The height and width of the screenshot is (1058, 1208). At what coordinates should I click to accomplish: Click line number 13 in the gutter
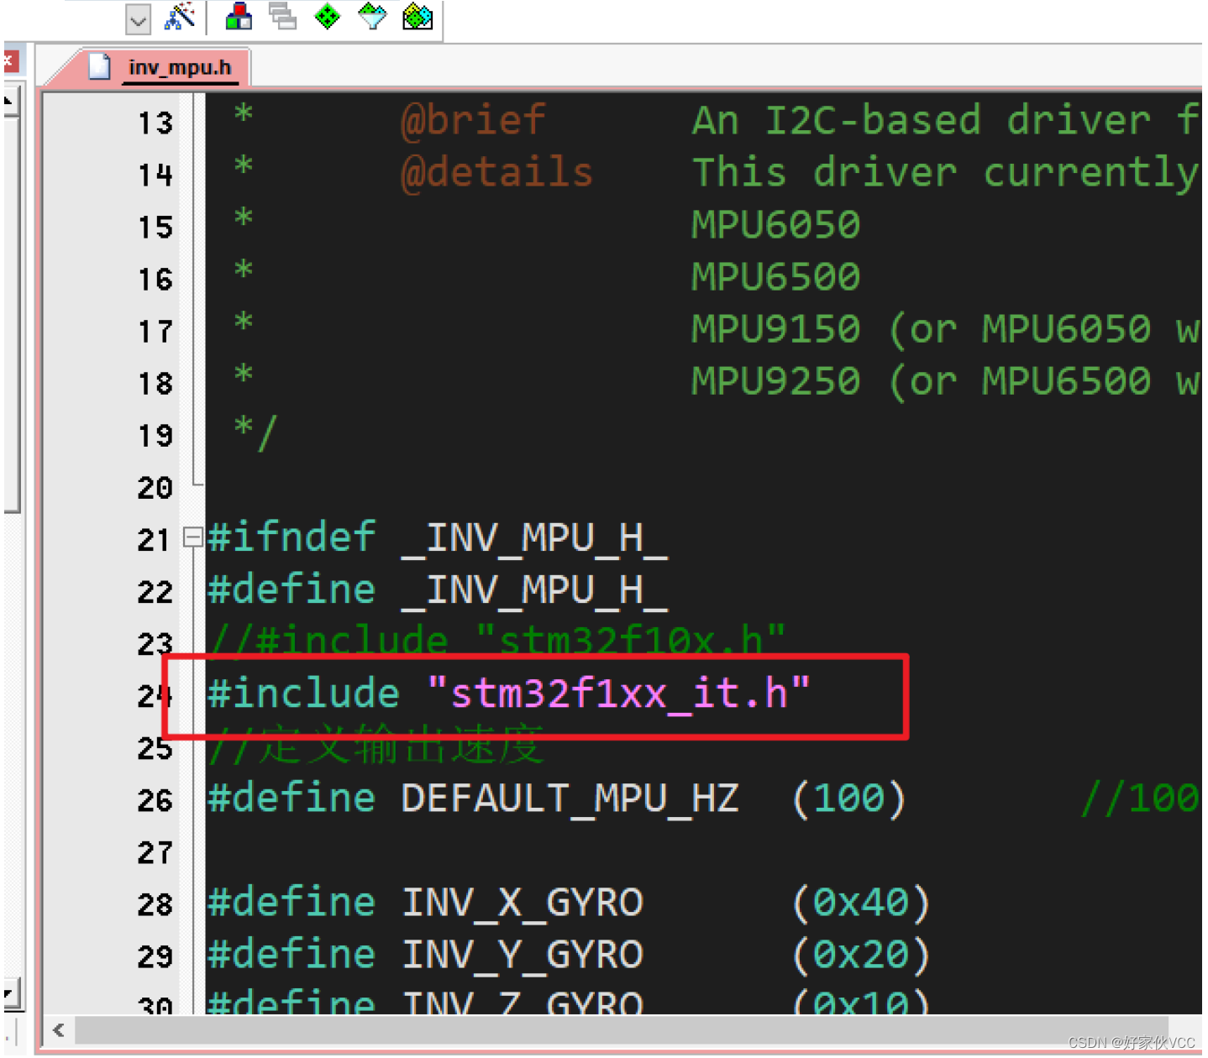(x=155, y=123)
